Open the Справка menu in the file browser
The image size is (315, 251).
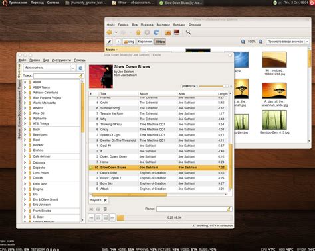point(195,25)
